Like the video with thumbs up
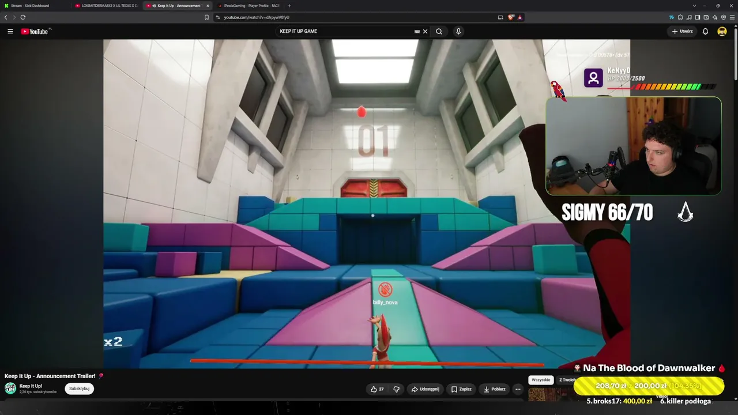This screenshot has height=415, width=738. pos(377,389)
